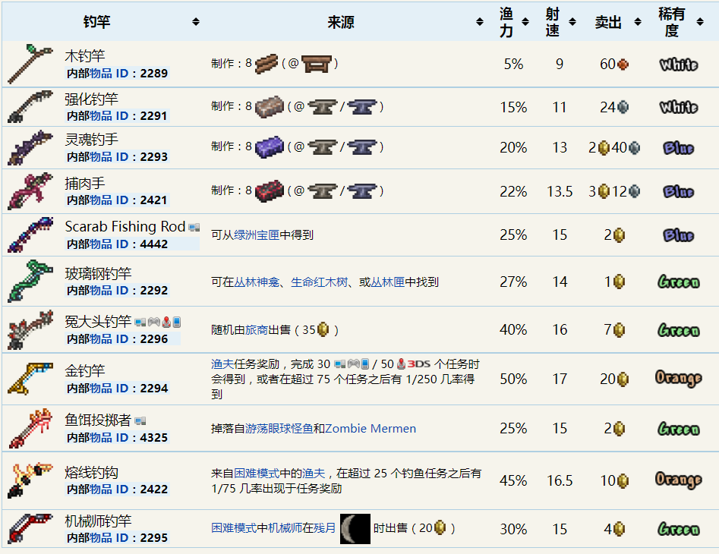Click the crimtane bar icon in 捕肉手 row
719x554 pixels.
click(x=270, y=191)
